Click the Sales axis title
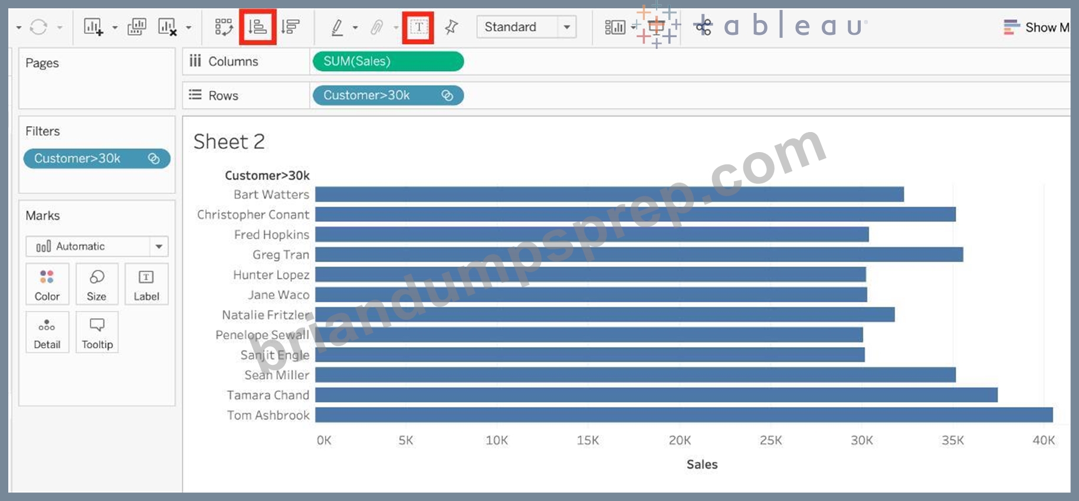The width and height of the screenshot is (1079, 501). [702, 464]
